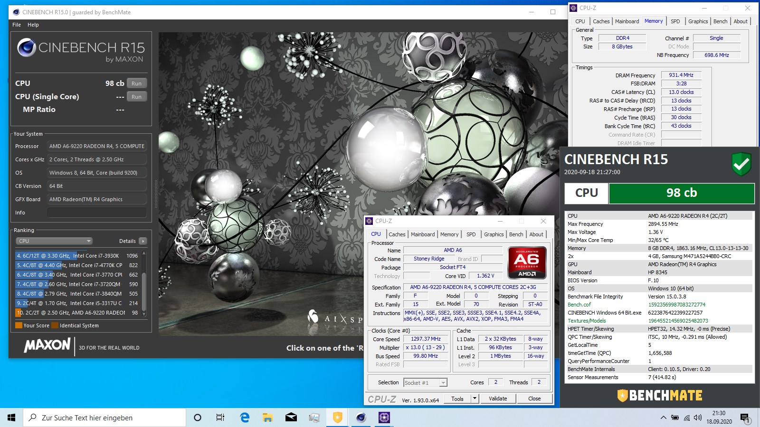Click the taskbar photo viewer icon
The image size is (760, 427).
(314, 418)
